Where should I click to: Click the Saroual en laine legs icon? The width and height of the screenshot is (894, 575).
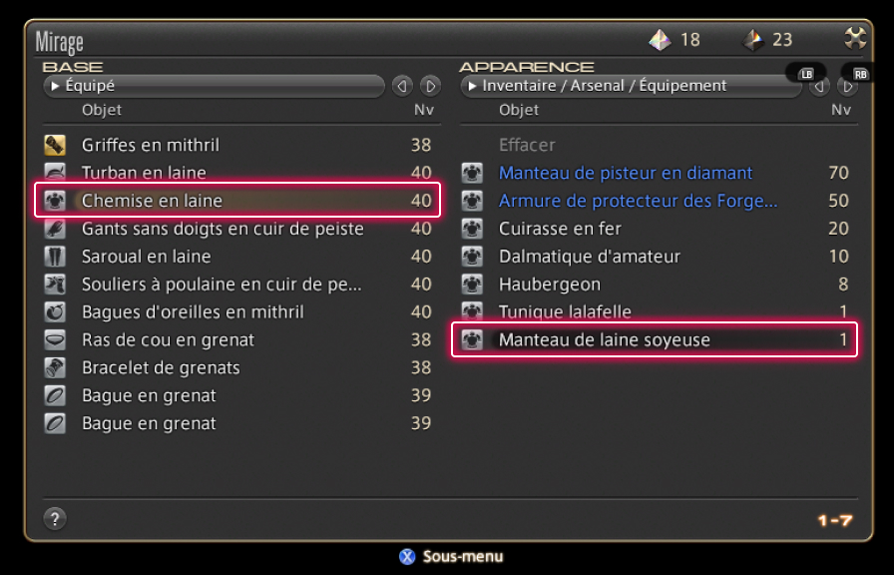coord(55,257)
